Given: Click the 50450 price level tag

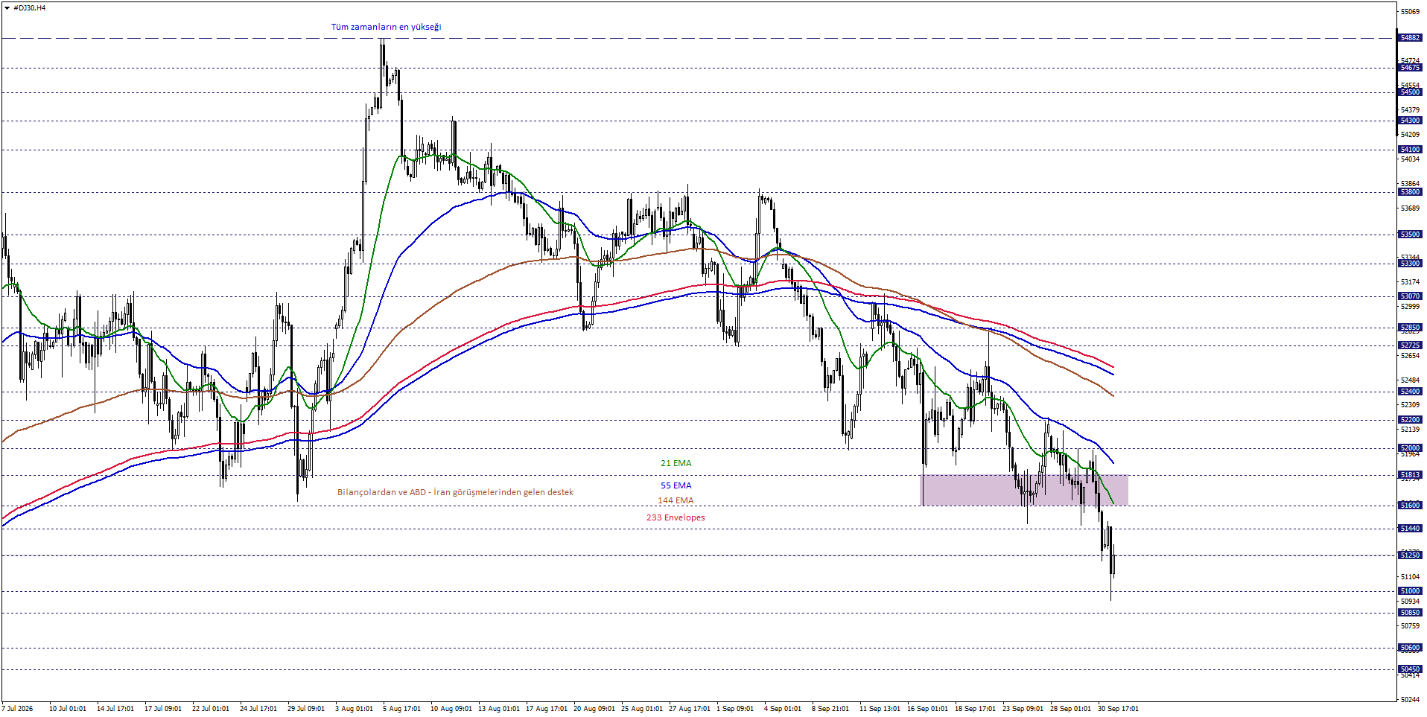Looking at the screenshot, I should click(x=1410, y=669).
